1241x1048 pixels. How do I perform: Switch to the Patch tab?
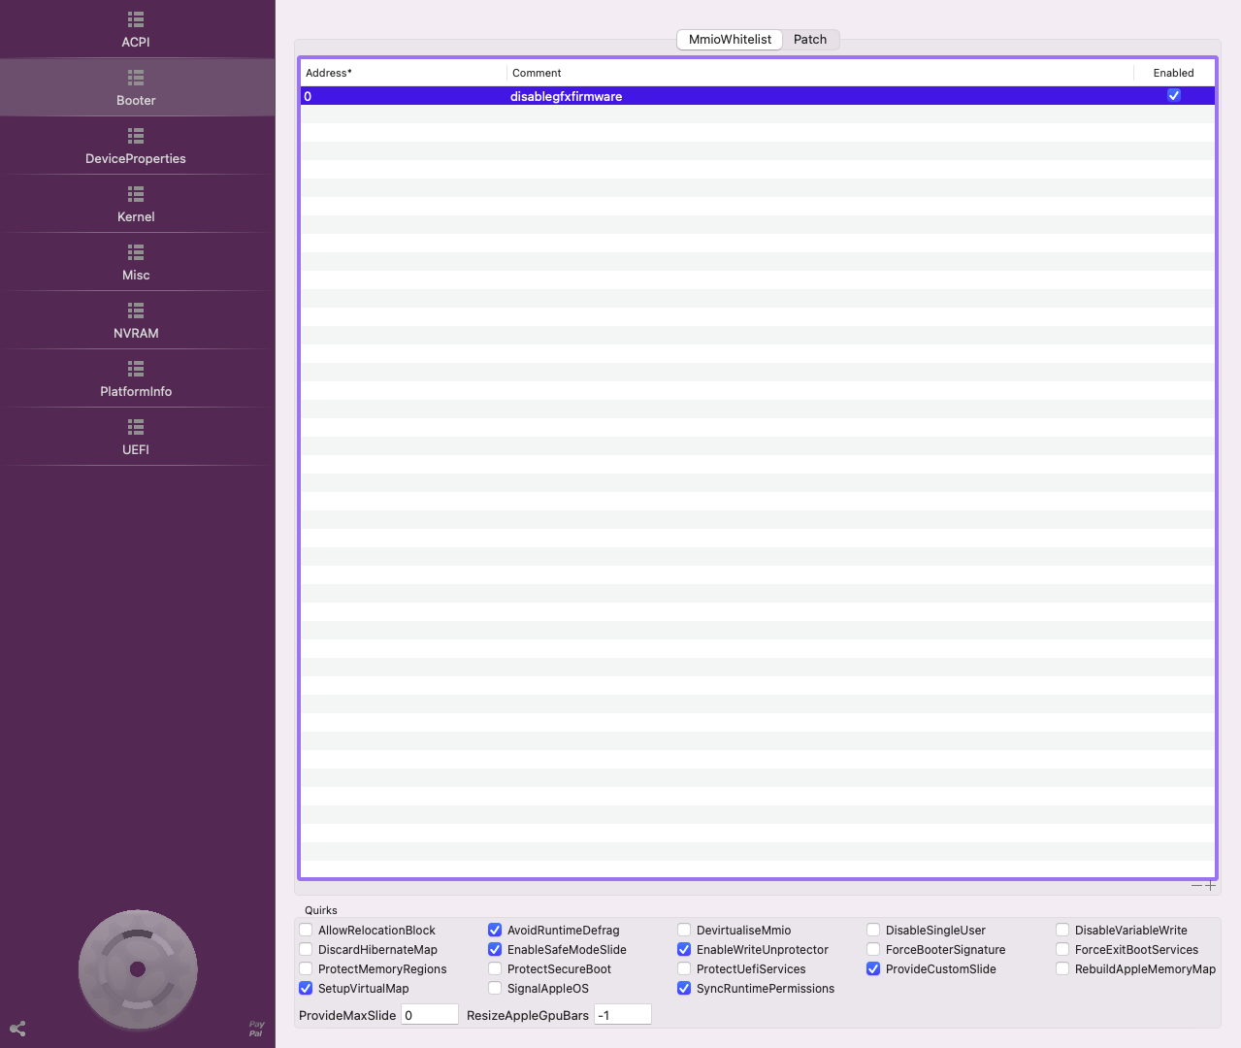point(810,40)
